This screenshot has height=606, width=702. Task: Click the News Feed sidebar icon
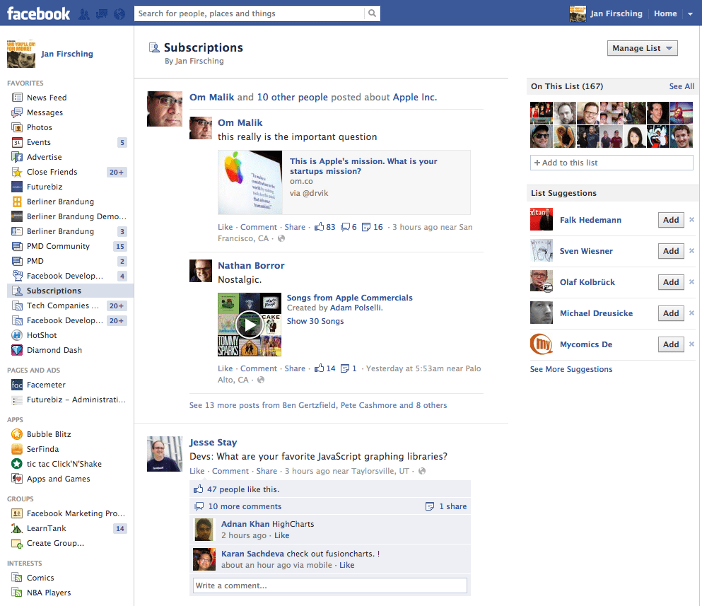17,98
